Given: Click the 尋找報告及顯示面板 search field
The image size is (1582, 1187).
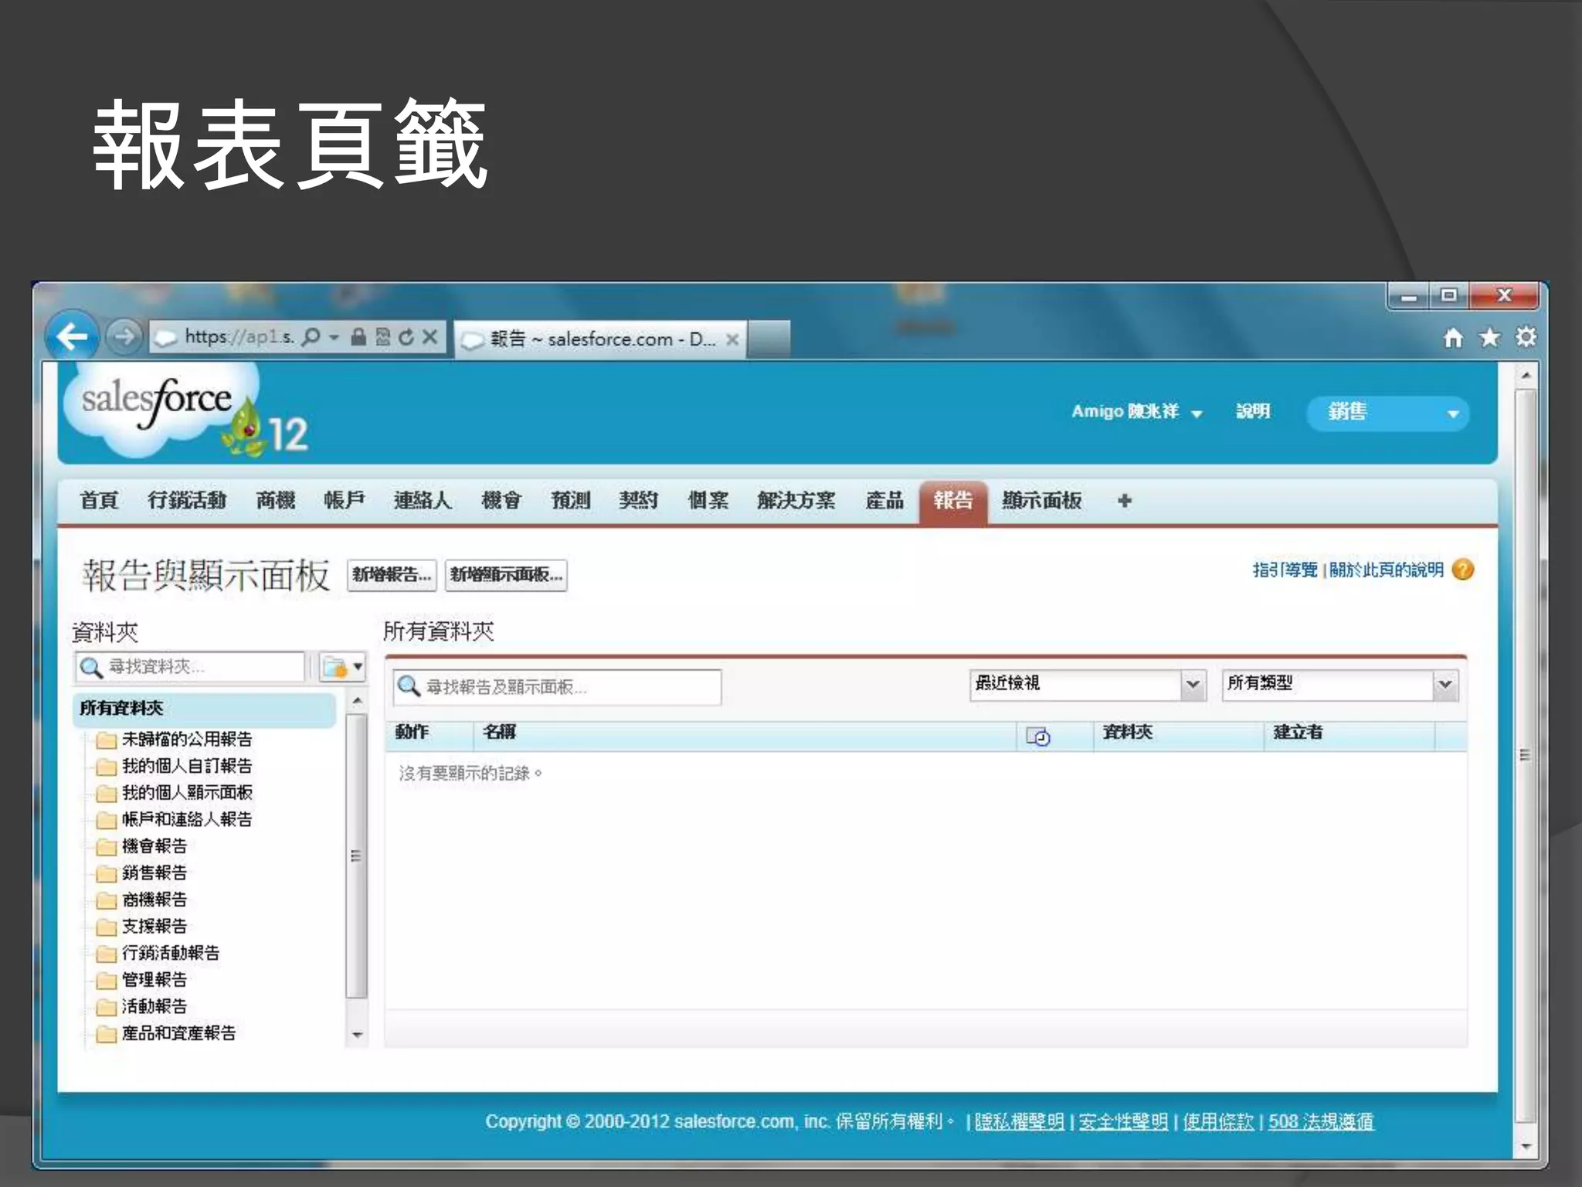Looking at the screenshot, I should 557,687.
